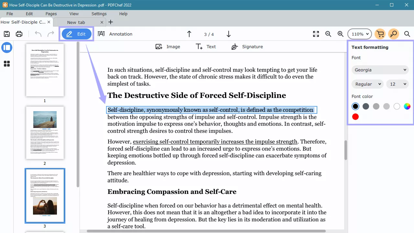The width and height of the screenshot is (414, 233).
Task: Select the Text insertion tool
Action: (206, 47)
